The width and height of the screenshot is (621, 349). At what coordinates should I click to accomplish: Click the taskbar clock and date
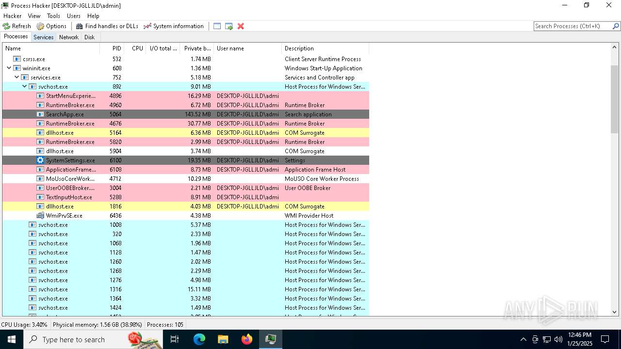point(579,339)
